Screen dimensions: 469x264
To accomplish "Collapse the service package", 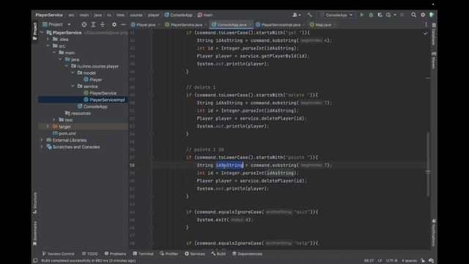I will point(73,87).
